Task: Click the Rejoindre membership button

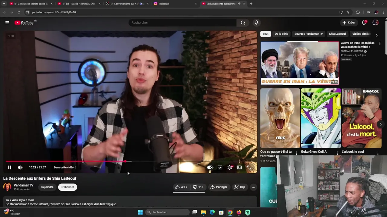Action: pos(47,187)
